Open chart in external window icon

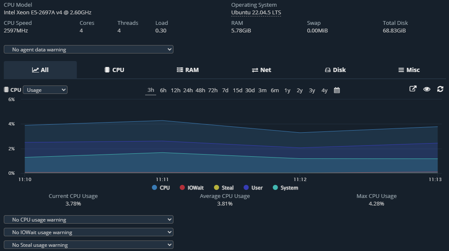tap(413, 89)
